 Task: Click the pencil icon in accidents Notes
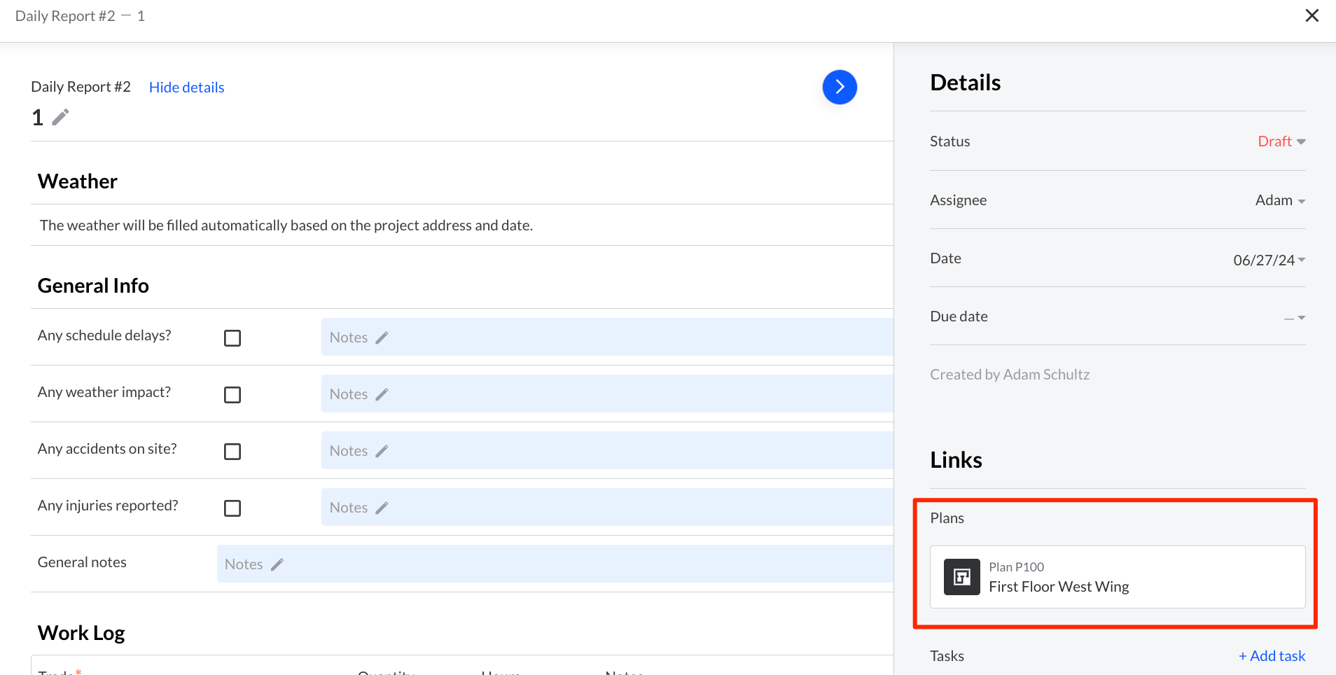tap(382, 450)
